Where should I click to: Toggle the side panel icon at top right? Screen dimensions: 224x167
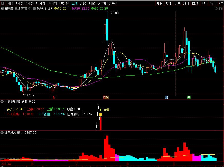click(x=221, y=9)
